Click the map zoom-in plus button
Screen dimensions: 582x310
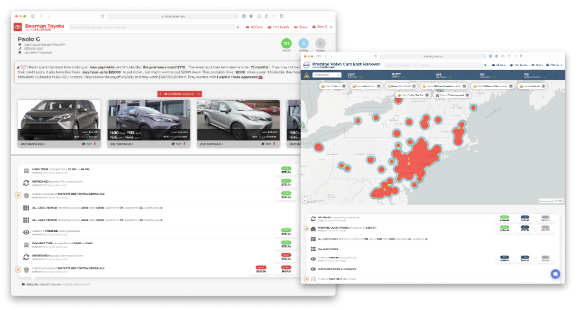click(305, 196)
